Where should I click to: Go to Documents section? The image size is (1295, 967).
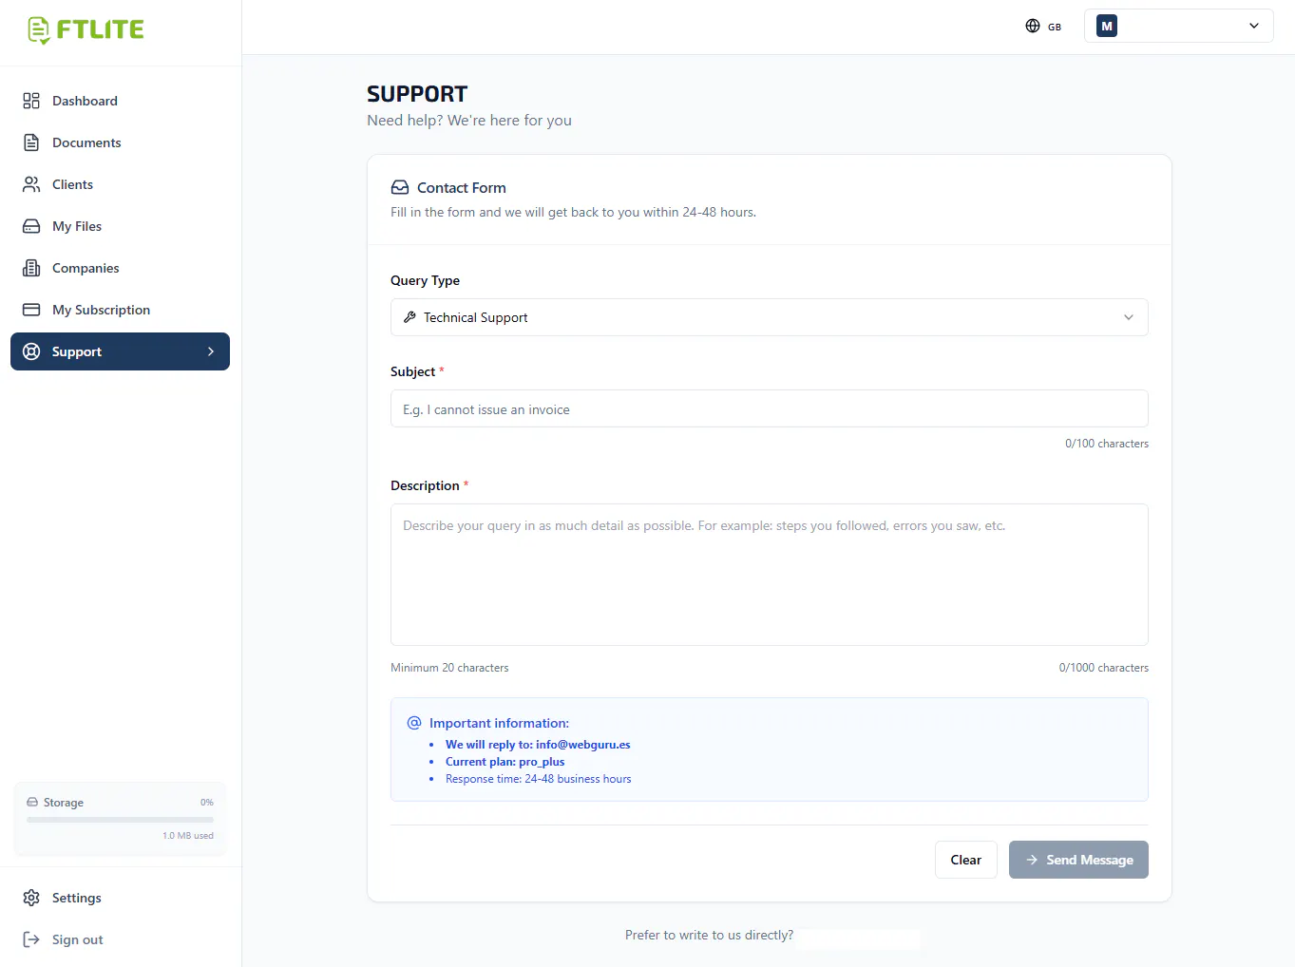click(x=120, y=142)
